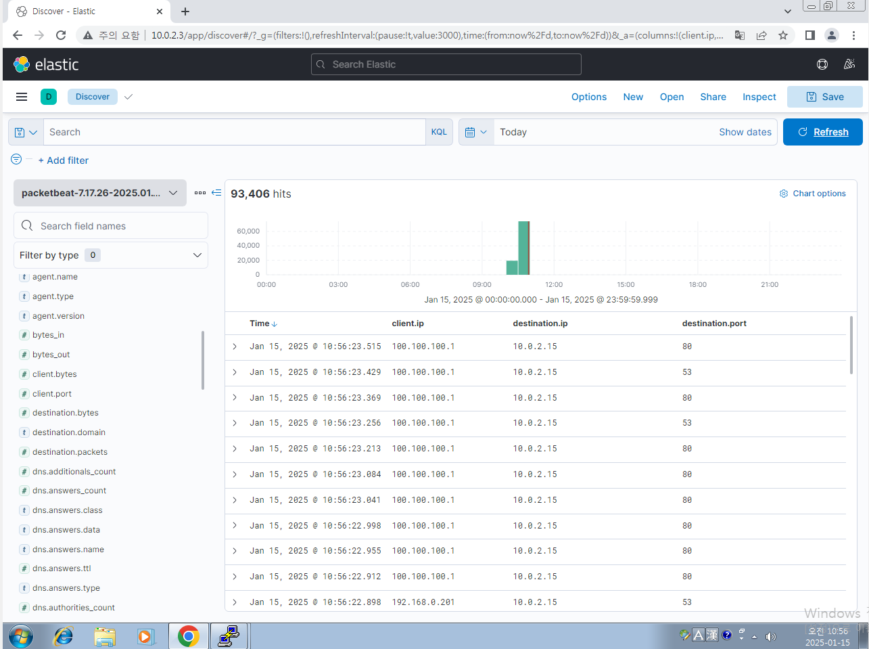869x649 pixels.
Task: Collapse the field sidebar arrow icon
Action: click(x=216, y=193)
